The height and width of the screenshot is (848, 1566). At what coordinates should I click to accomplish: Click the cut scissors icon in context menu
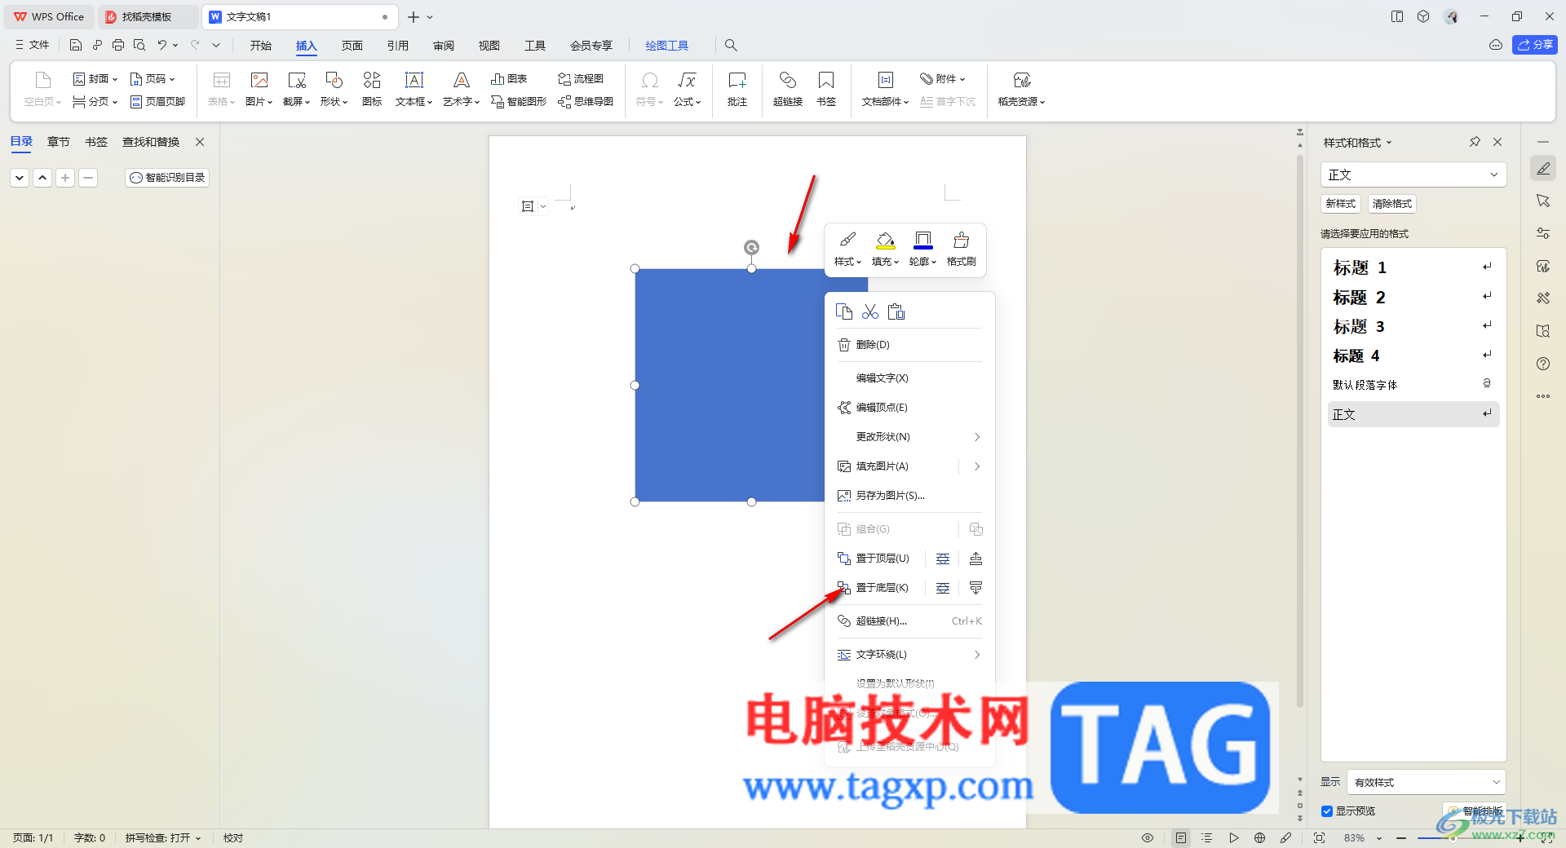click(870, 311)
